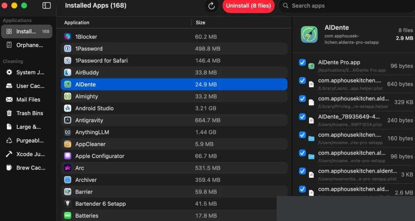Uncheck AlDente_7B935649 plist checkbox
Screen dimensions: 415x221
pyautogui.click(x=302, y=117)
